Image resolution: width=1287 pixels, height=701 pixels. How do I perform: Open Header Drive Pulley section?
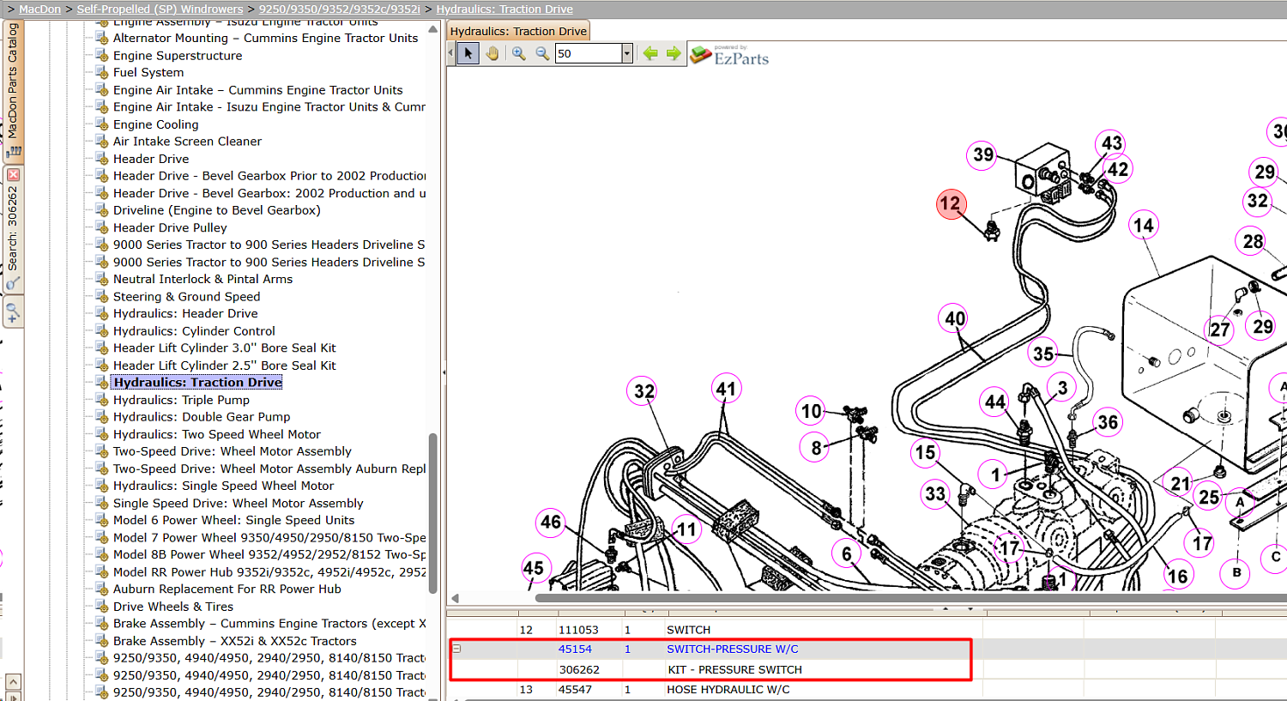[x=170, y=227]
